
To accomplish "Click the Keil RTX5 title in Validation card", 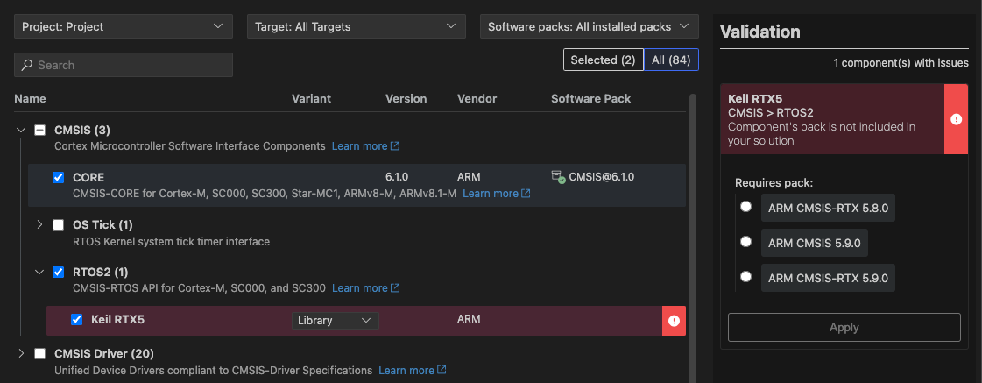I will (755, 98).
